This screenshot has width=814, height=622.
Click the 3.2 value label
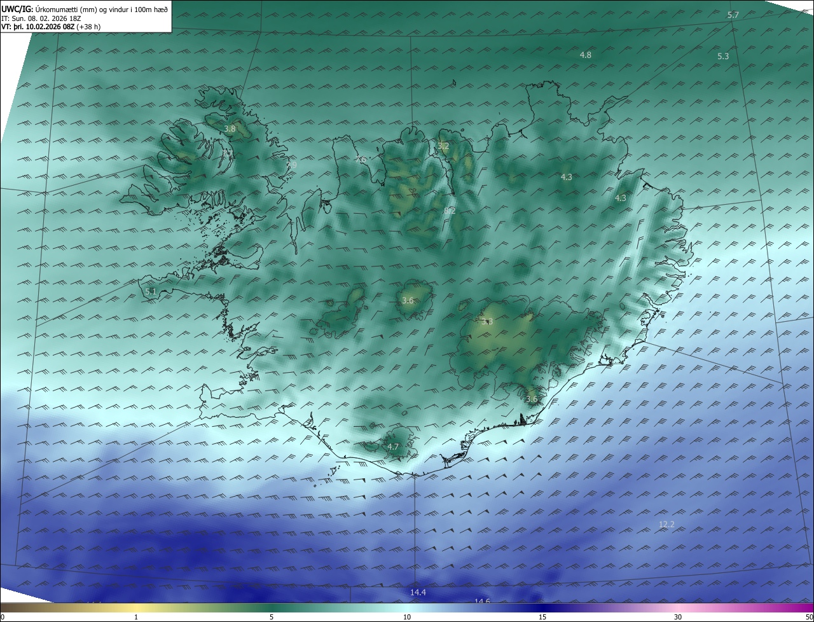(443, 146)
